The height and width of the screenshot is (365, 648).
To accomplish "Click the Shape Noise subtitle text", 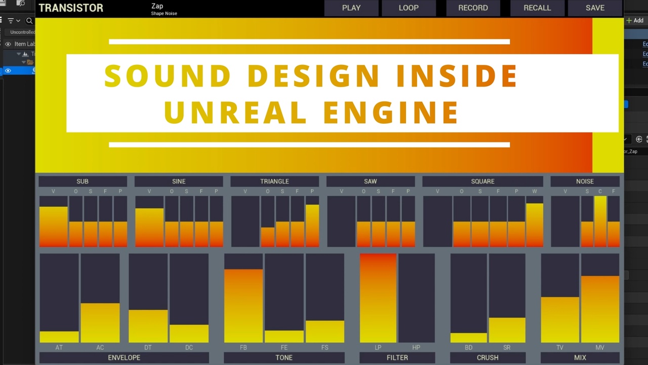I will pyautogui.click(x=164, y=14).
